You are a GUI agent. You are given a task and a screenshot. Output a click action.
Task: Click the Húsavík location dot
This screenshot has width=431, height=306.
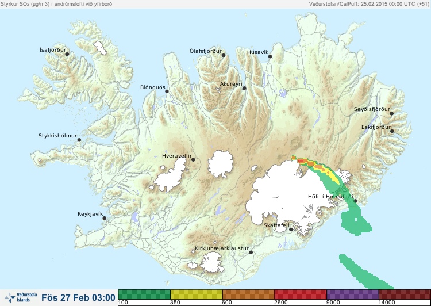tap(270, 56)
